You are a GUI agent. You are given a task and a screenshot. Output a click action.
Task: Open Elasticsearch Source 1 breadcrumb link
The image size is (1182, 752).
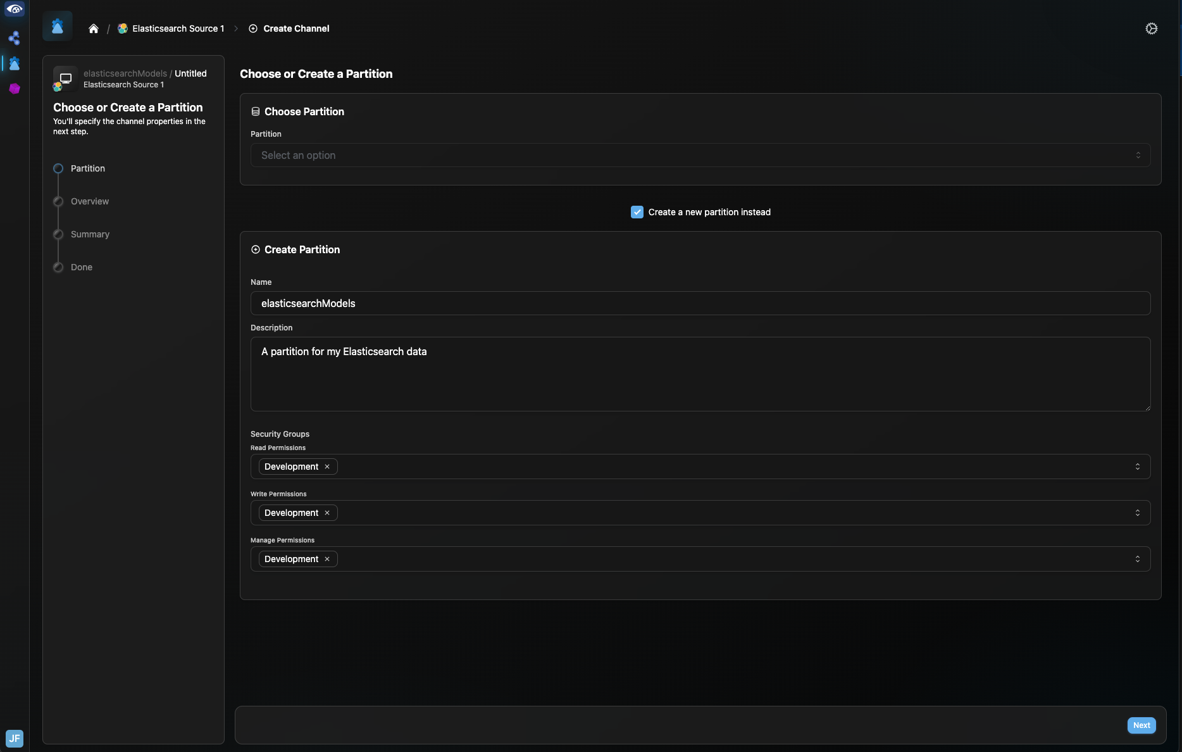(x=178, y=28)
